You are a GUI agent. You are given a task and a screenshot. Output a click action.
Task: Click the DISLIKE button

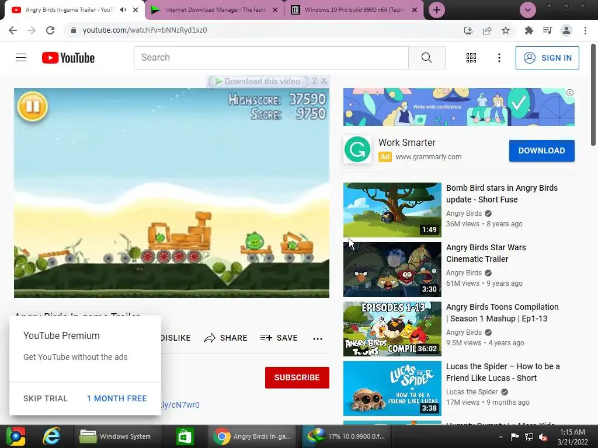(175, 338)
